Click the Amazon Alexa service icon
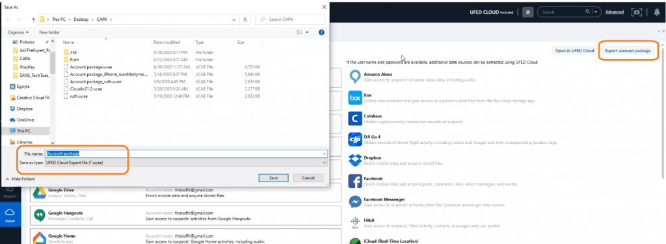Image resolution: width=666 pixels, height=244 pixels. point(354,77)
